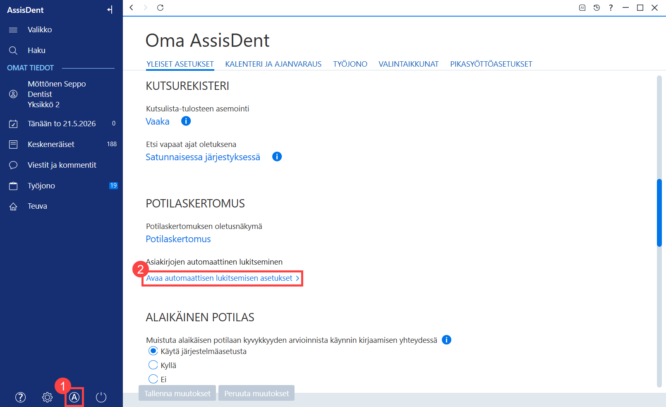Select Käytä järjestelmäasetusta radio option

pos(153,351)
